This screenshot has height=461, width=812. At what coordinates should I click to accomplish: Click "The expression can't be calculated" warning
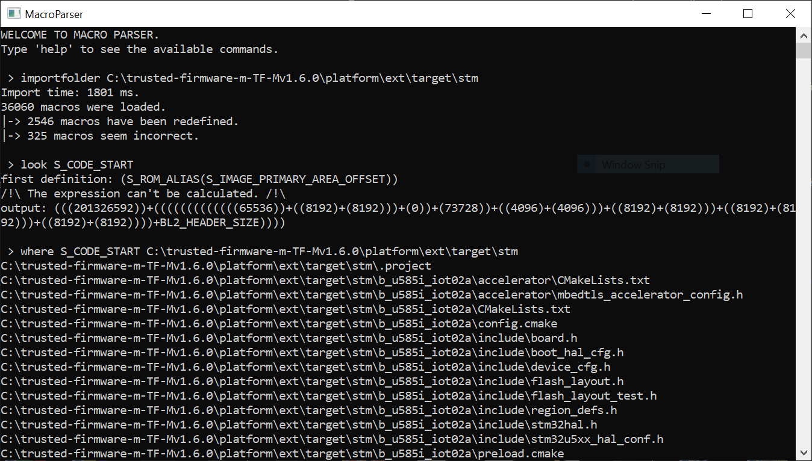[143, 194]
